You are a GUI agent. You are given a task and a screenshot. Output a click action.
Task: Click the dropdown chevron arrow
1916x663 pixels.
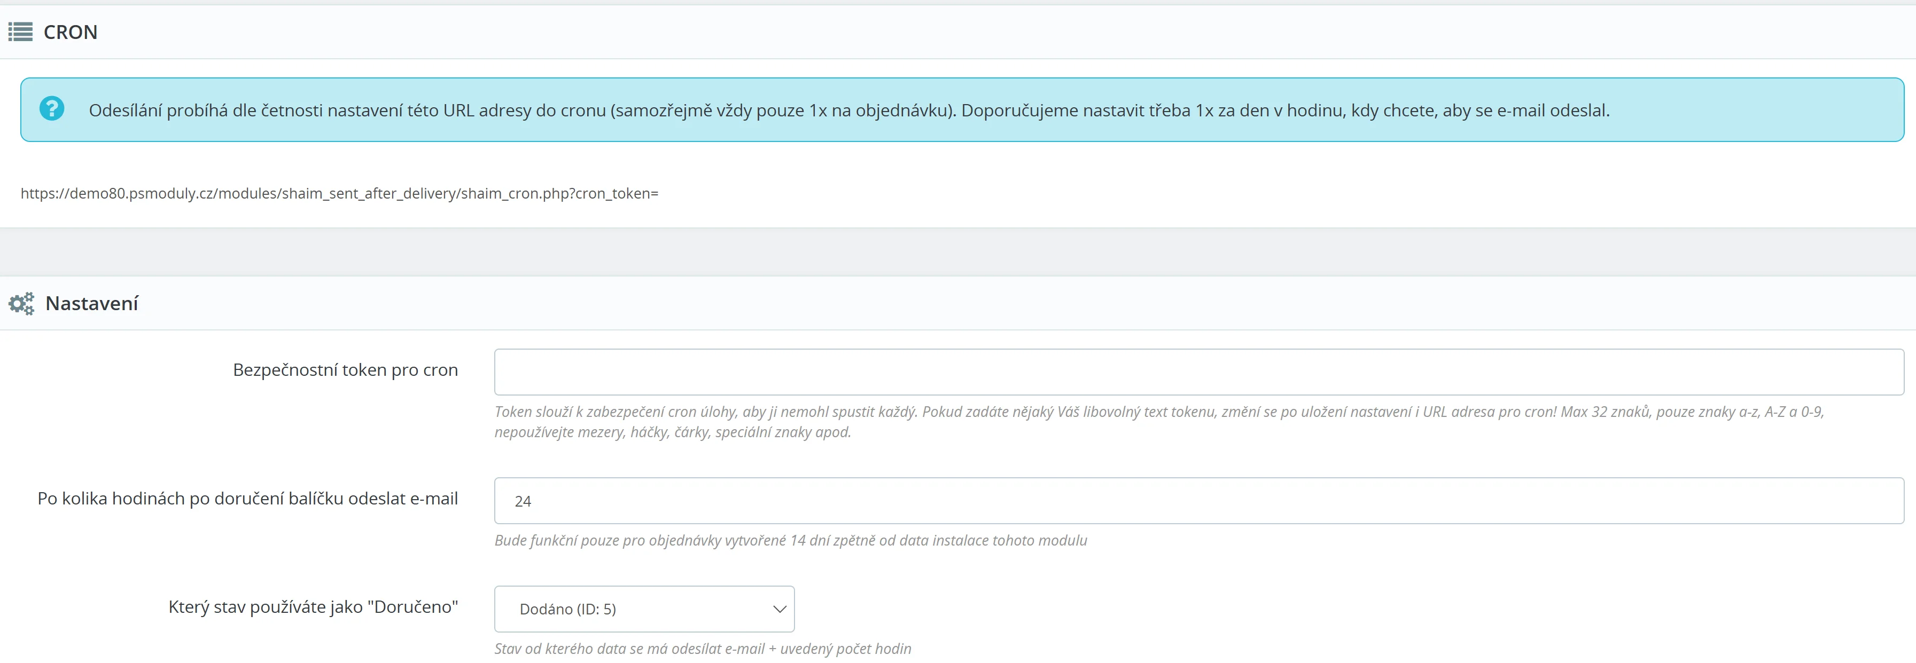[779, 609]
